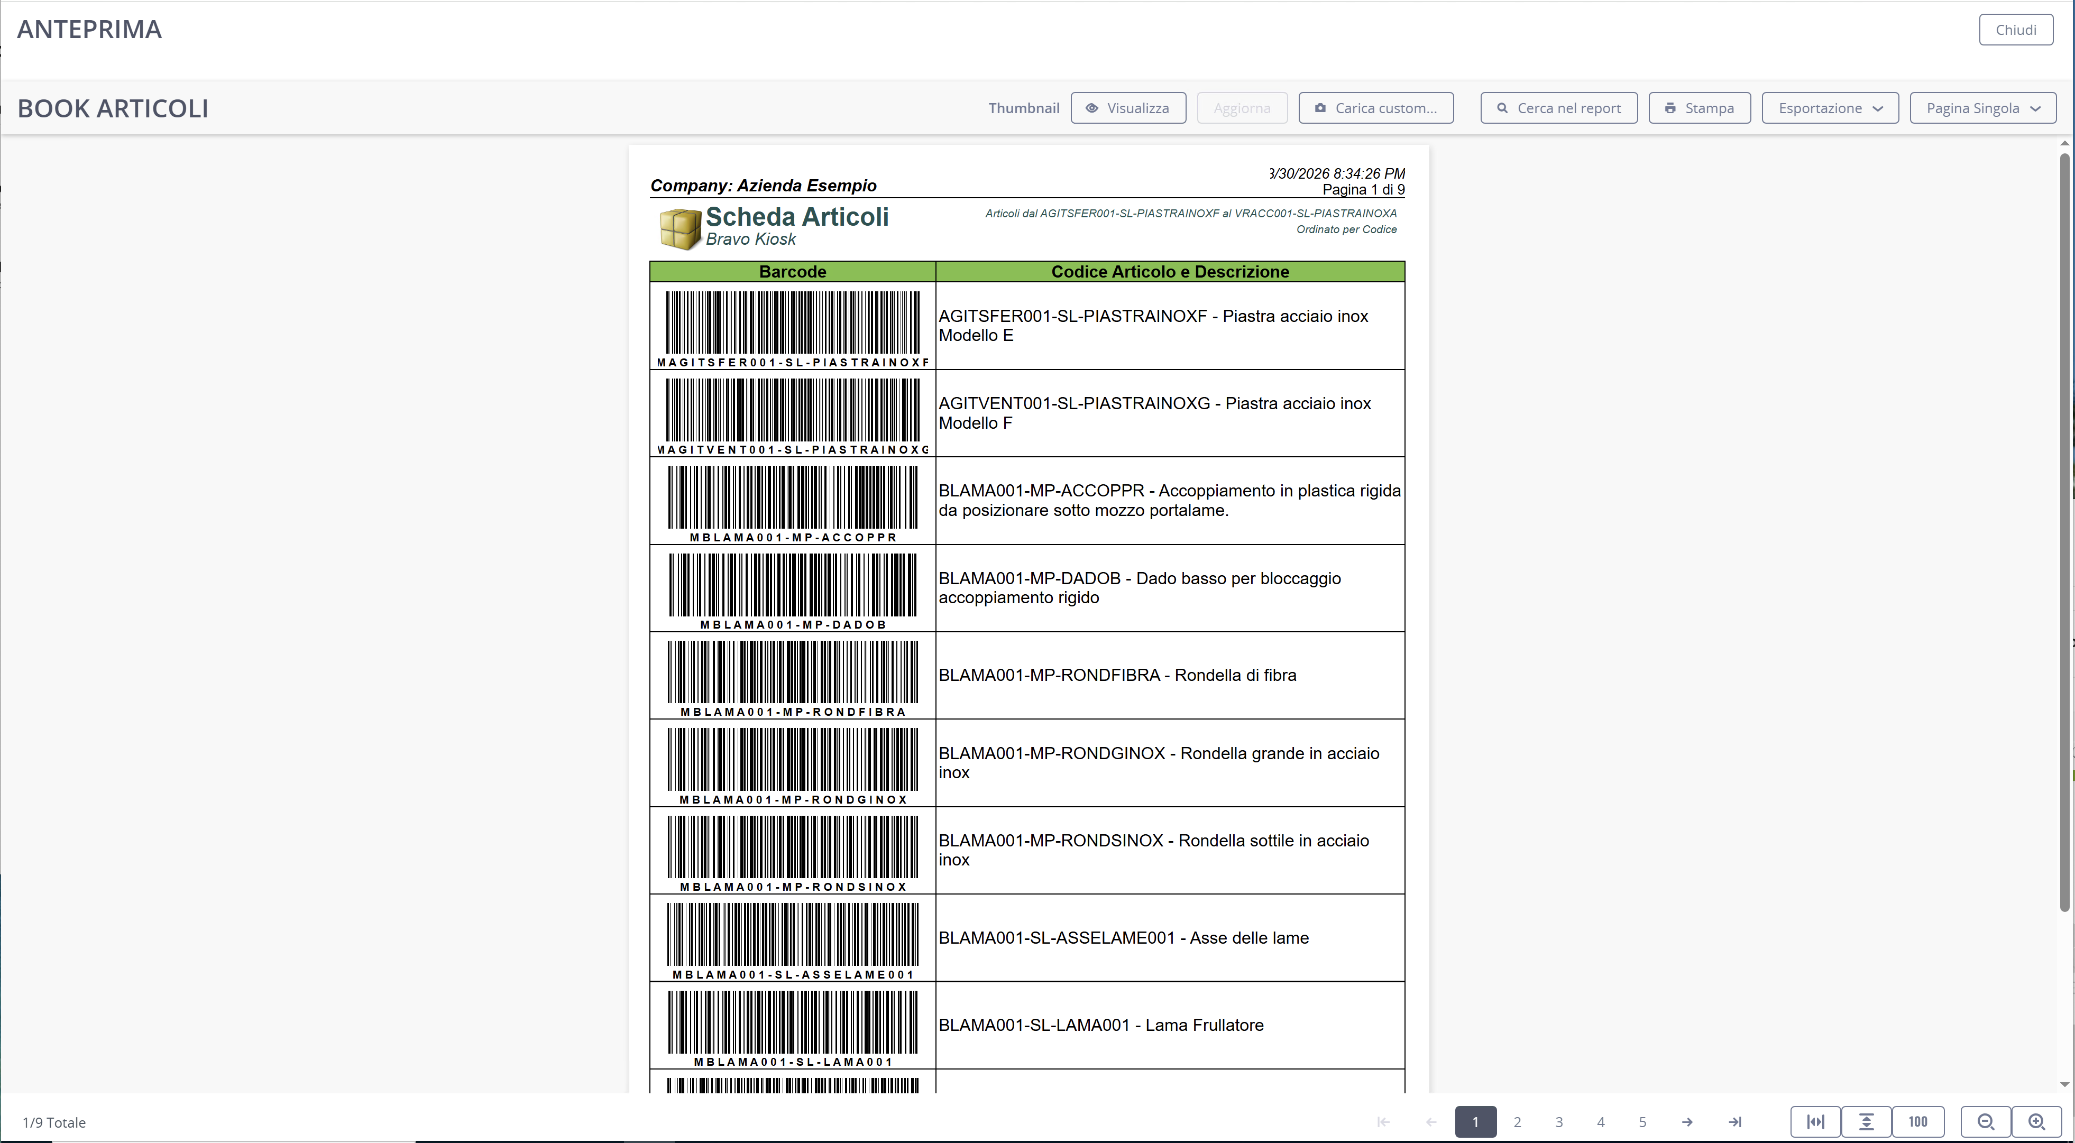Viewport: 2075px width, 1143px height.
Task: Open Carica custom... camera button
Action: pyautogui.click(x=1376, y=108)
